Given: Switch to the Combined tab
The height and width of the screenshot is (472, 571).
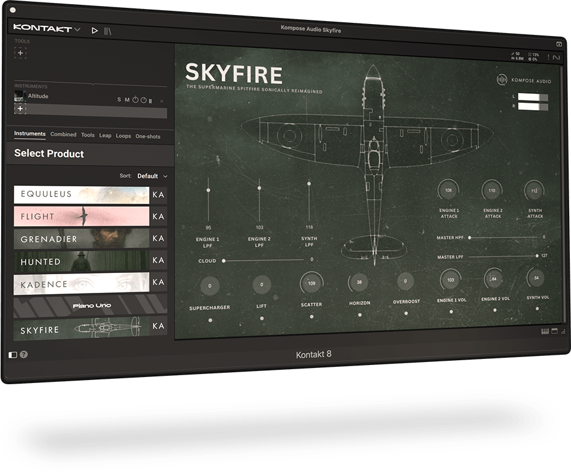Looking at the screenshot, I should (63, 135).
